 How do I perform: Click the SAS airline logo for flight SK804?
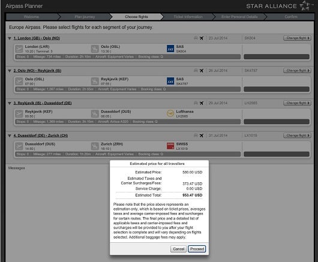click(170, 49)
